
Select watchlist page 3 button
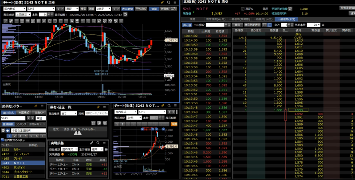click(x=20, y=136)
